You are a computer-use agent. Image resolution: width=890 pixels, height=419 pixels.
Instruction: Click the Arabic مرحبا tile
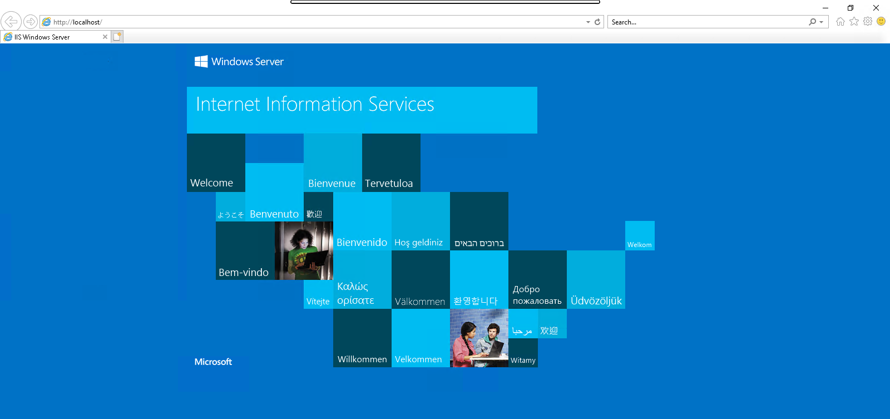coord(523,323)
